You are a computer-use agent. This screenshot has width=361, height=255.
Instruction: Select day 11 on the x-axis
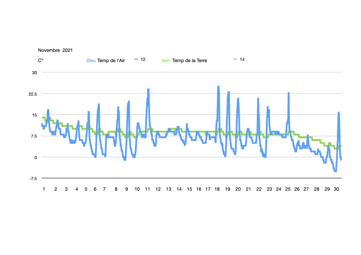[x=147, y=189]
